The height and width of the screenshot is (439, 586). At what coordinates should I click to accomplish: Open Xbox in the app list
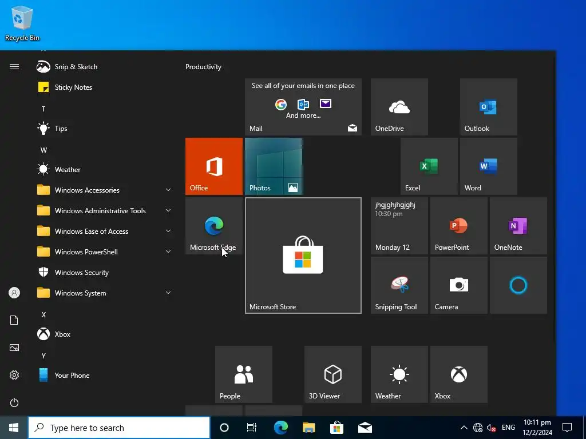click(105, 334)
